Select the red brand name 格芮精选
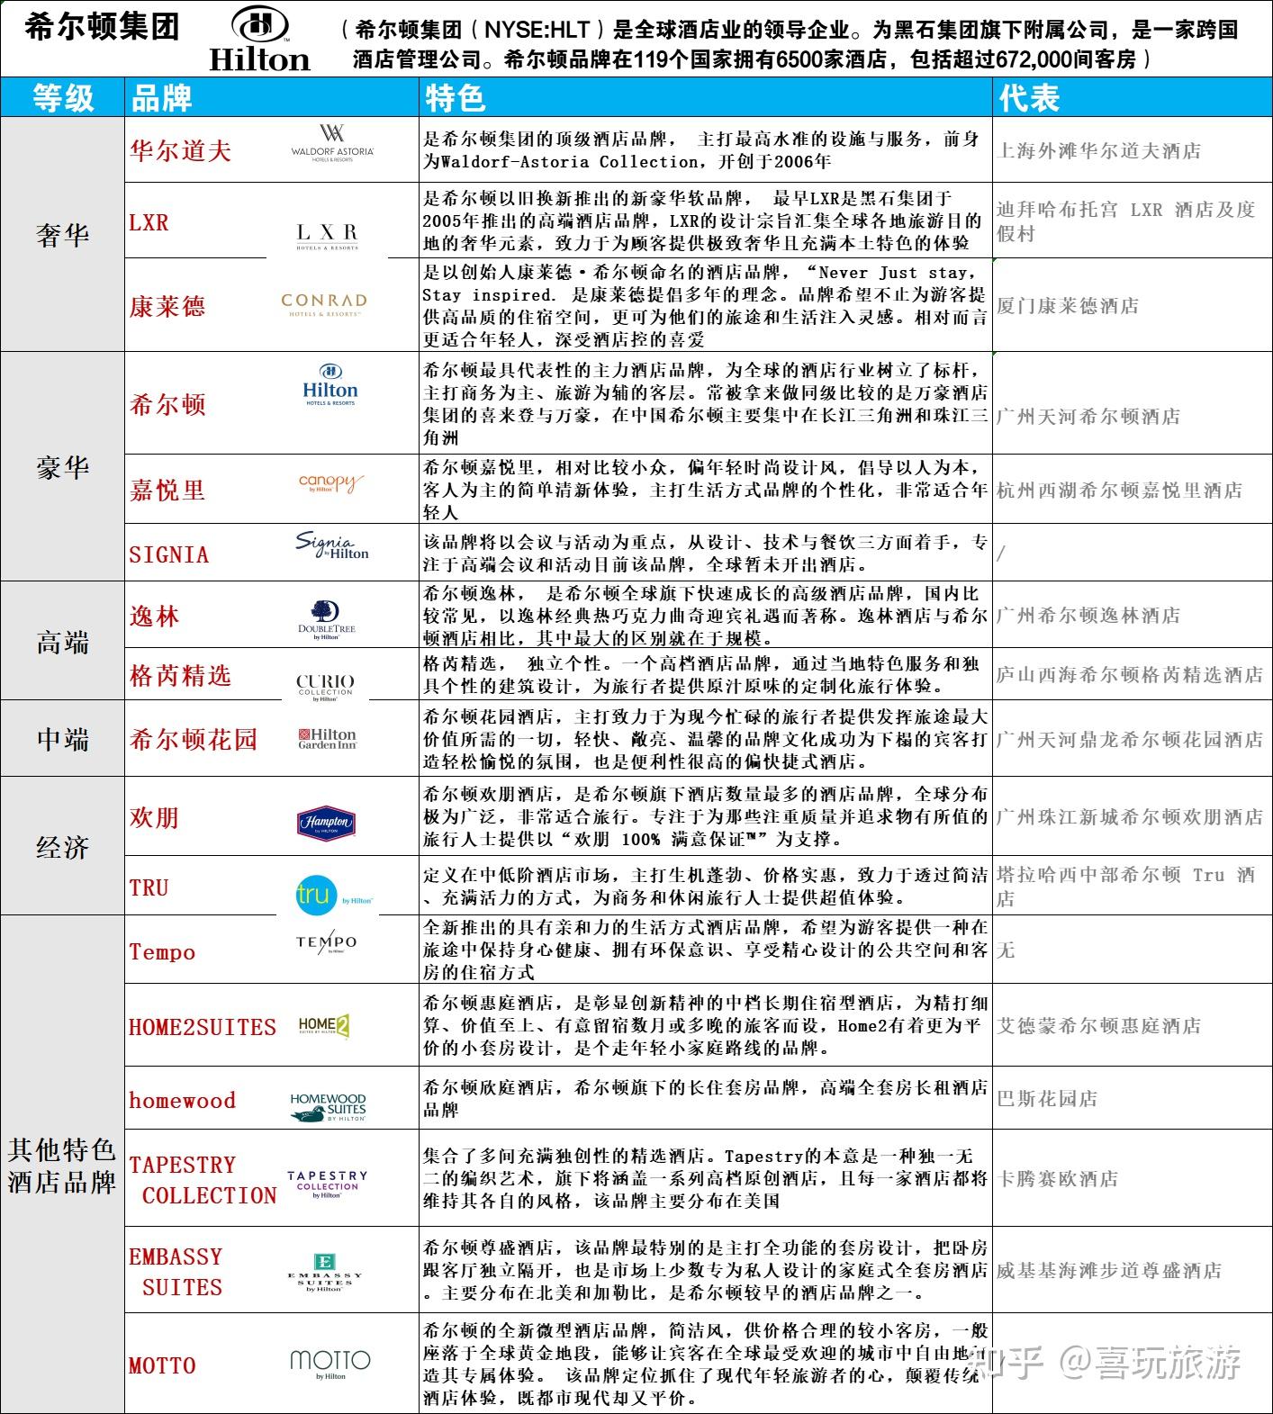Screen dimensions: 1273x1414 180,675
